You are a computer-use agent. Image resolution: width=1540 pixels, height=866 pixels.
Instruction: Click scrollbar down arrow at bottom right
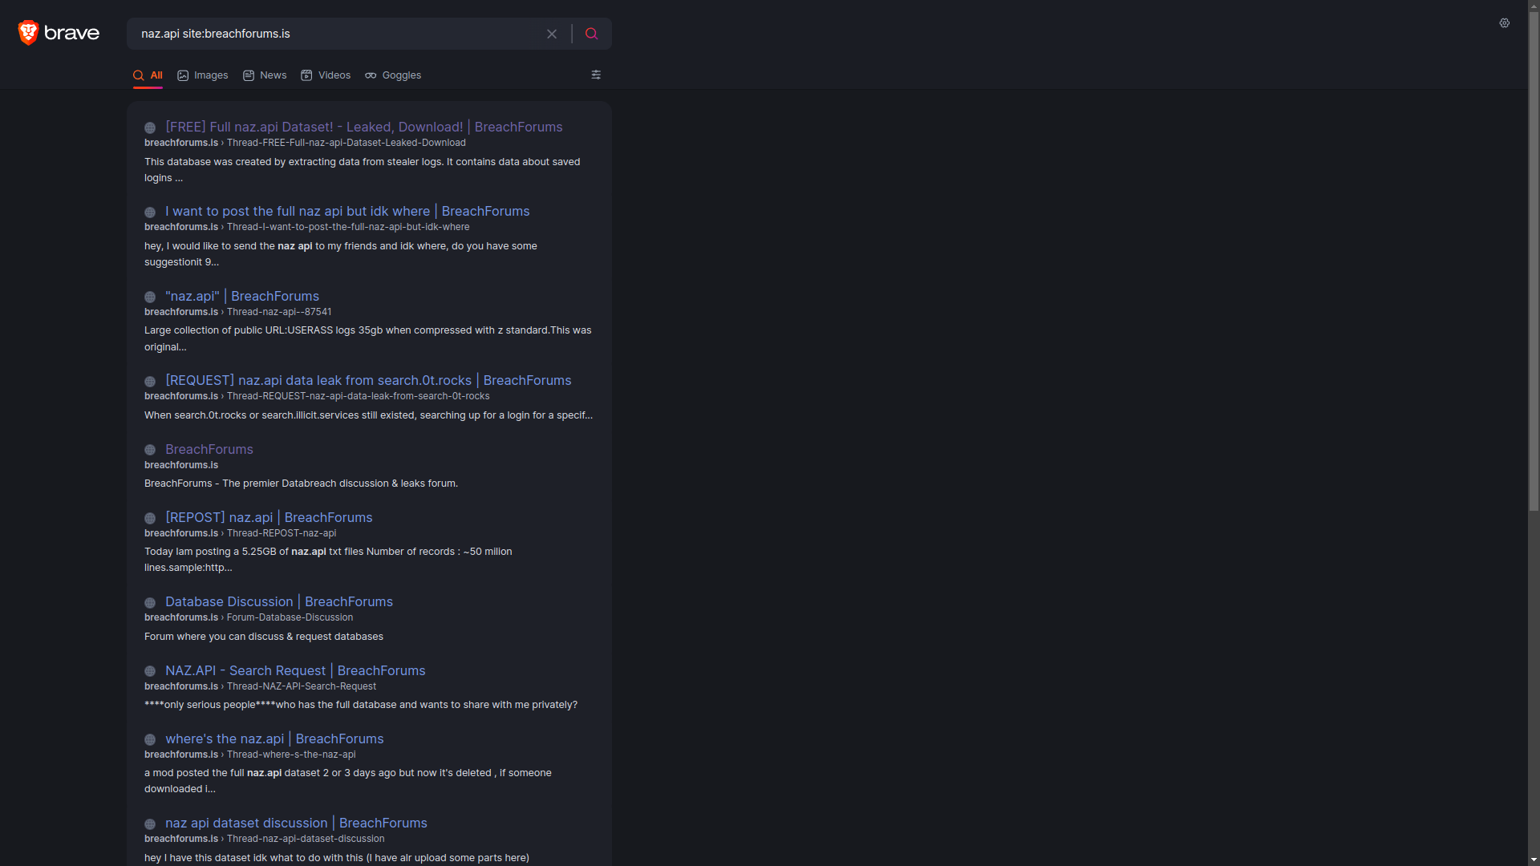tap(1534, 860)
